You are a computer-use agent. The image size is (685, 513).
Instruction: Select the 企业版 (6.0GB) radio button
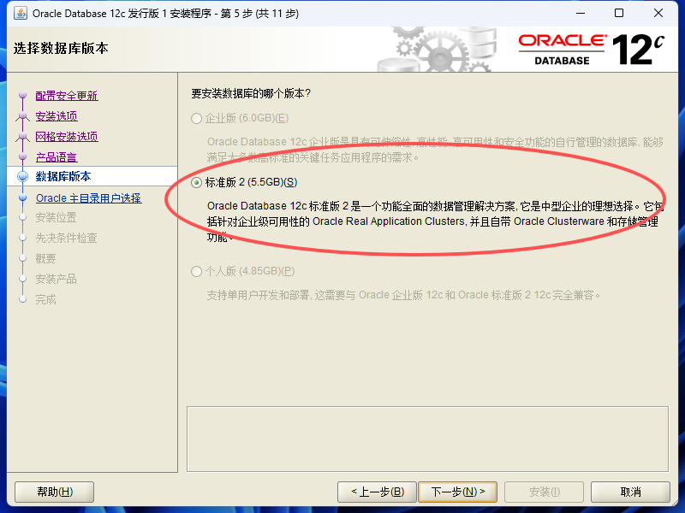point(197,118)
